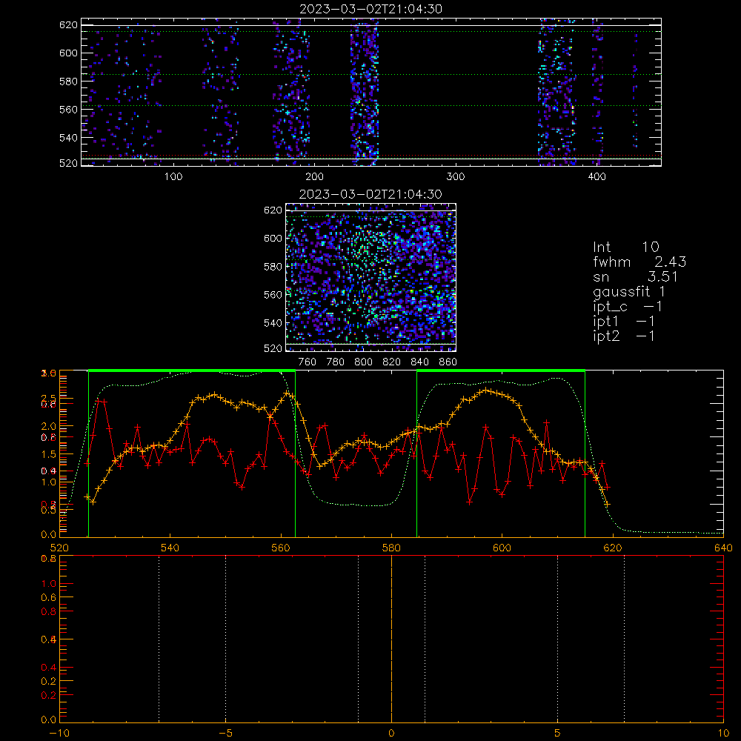Click x-axis label 10 on bottom plot

tap(723, 734)
